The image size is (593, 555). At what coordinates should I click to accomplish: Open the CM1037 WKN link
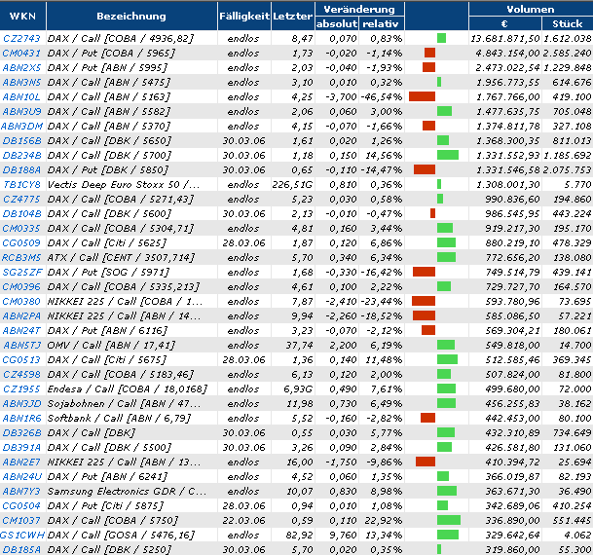21,520
